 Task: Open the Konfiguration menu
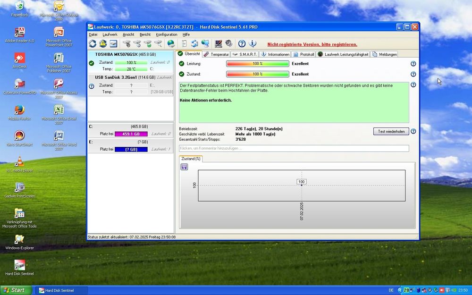click(167, 34)
